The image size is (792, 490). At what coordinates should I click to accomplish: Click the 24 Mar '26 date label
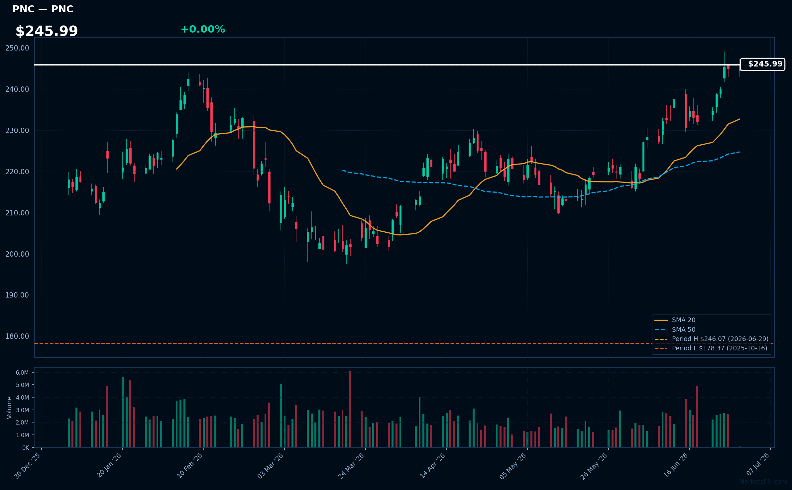click(351, 466)
